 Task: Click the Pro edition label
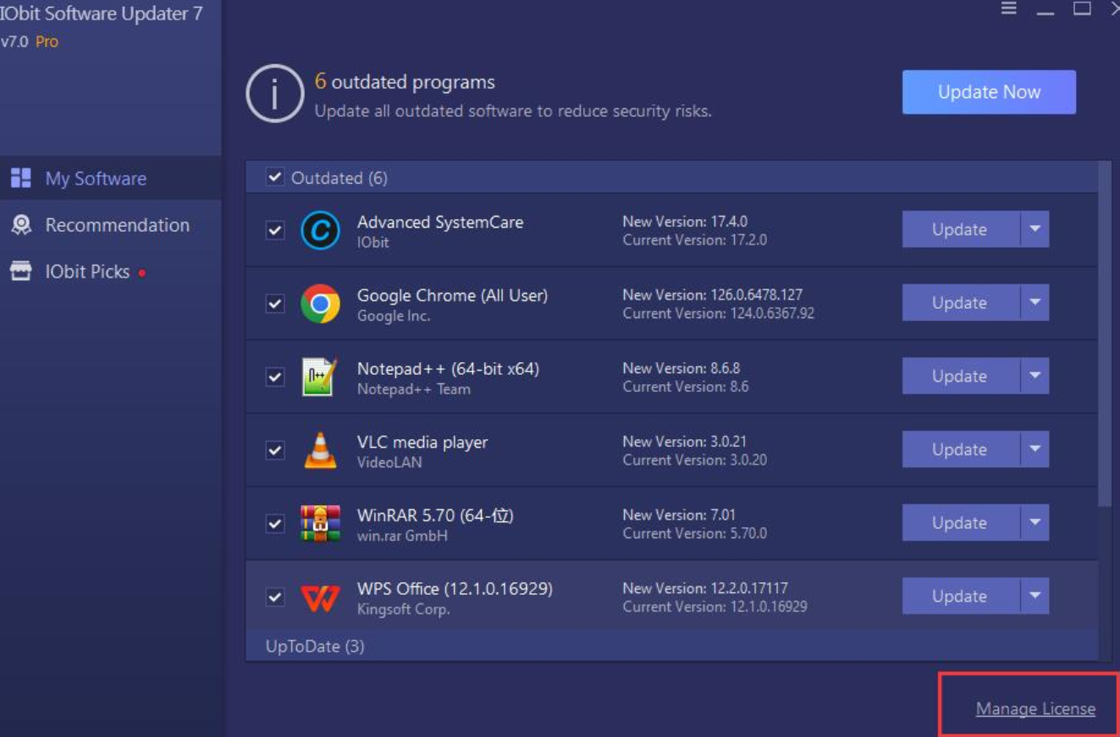pyautogui.click(x=47, y=41)
